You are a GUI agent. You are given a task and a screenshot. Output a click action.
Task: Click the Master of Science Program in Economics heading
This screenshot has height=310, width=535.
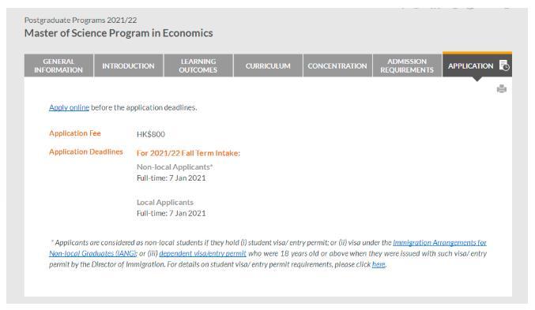point(119,33)
